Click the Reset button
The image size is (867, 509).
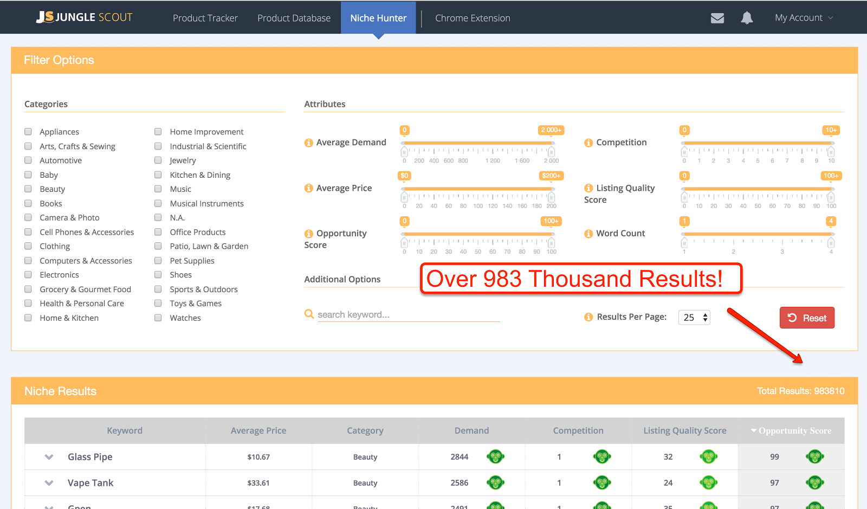(x=807, y=318)
